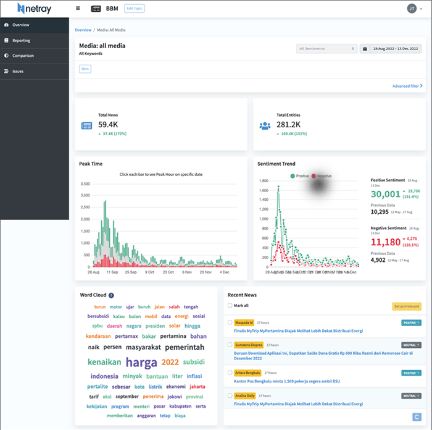Click the word 'harga' in Word Cloud
This screenshot has width=432, height=430.
[141, 363]
